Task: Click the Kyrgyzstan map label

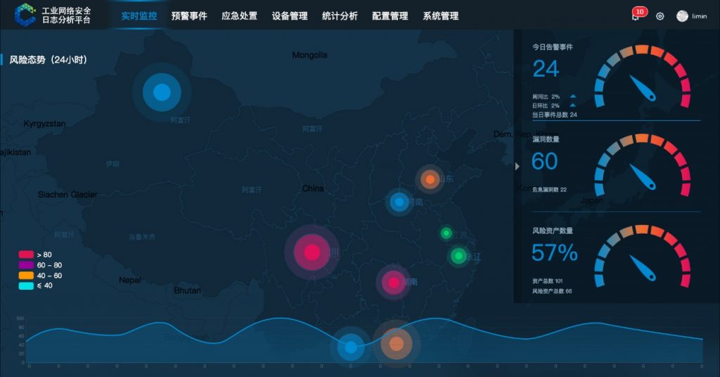Action: (44, 124)
